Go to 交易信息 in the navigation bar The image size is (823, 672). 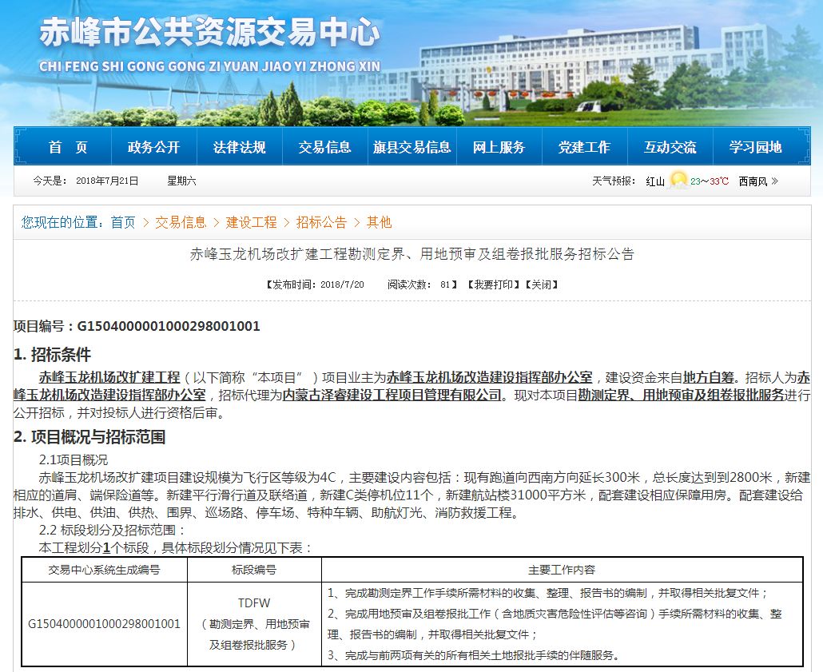325,147
